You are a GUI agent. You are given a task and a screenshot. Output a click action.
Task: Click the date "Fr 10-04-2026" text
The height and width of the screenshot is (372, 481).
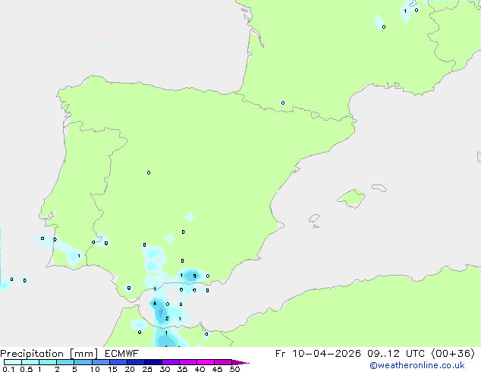[318, 354]
